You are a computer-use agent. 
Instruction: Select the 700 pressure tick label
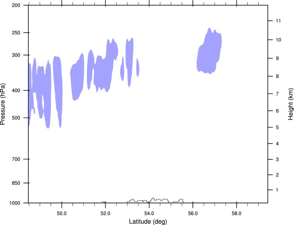click(x=16, y=159)
